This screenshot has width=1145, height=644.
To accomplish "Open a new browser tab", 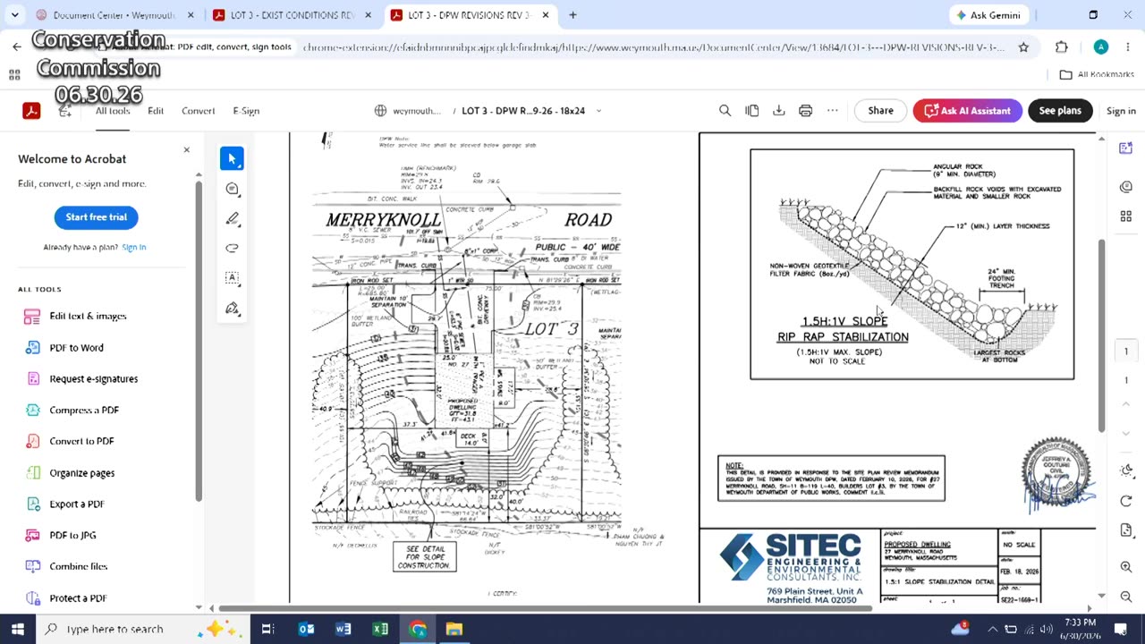I will pos(572,15).
